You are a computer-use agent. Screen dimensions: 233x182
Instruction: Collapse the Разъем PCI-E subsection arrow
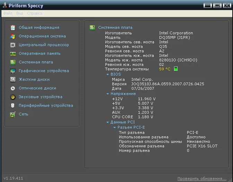click(x=114, y=128)
